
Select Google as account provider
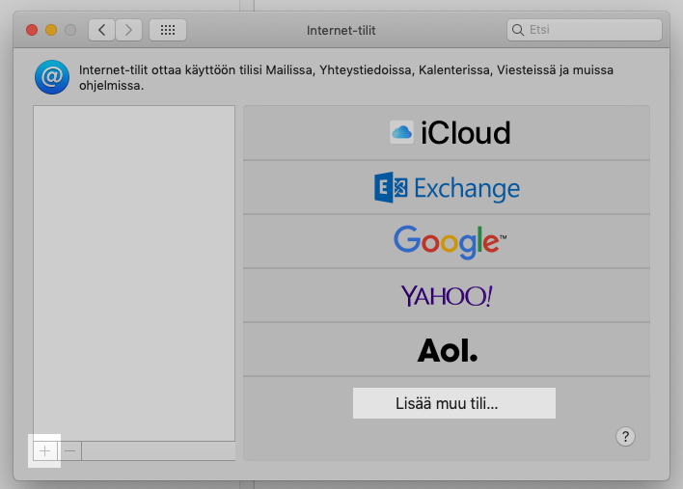[447, 241]
